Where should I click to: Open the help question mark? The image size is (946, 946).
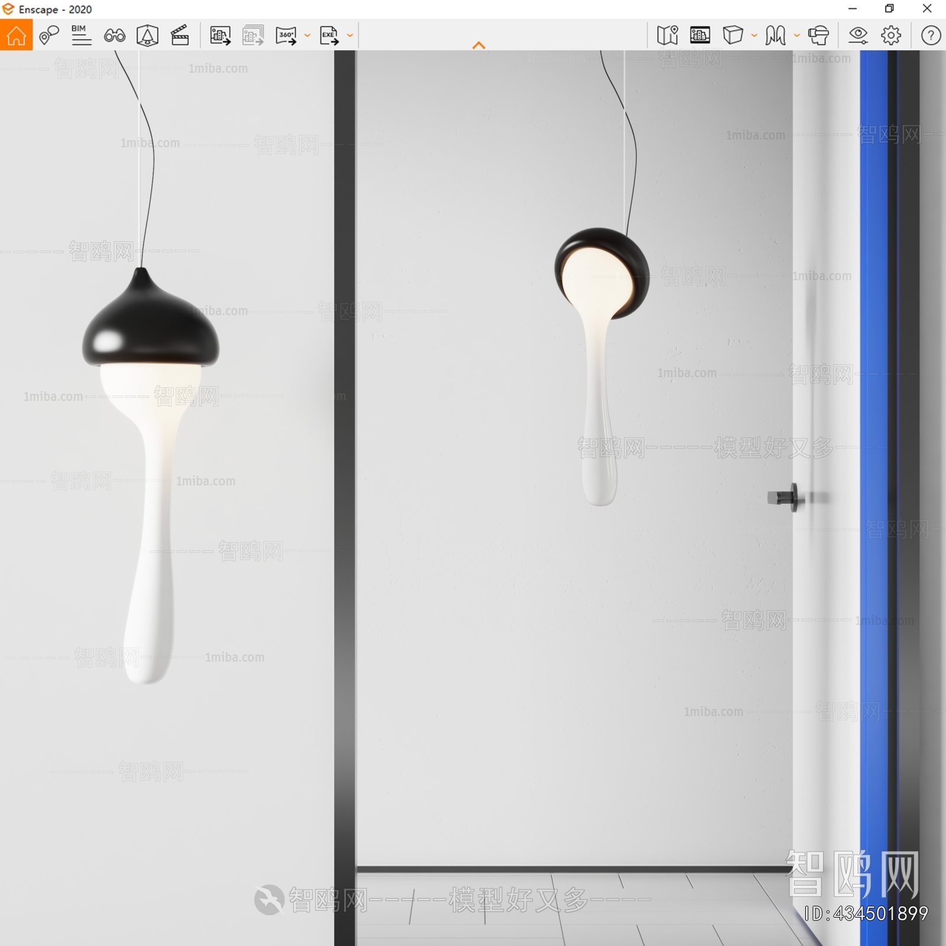[x=931, y=35]
